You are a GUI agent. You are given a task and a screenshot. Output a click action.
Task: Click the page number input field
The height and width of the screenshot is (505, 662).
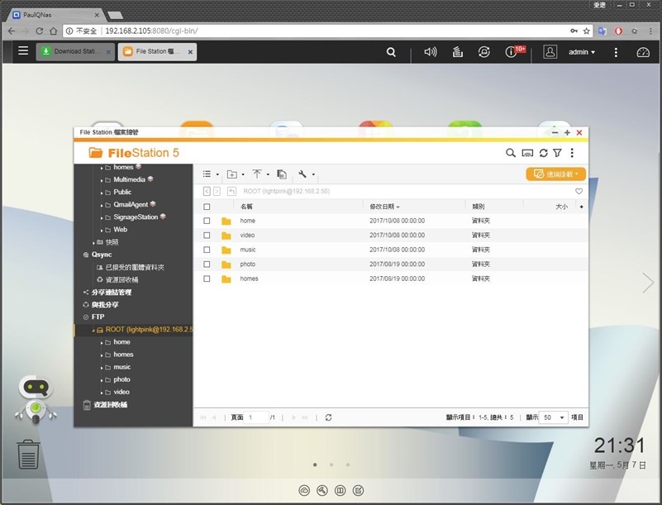click(x=256, y=417)
